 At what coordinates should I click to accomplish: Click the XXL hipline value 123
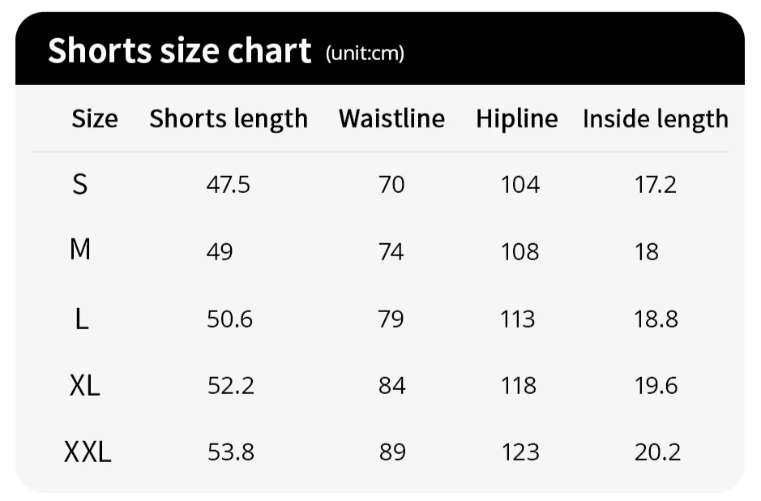[520, 452]
